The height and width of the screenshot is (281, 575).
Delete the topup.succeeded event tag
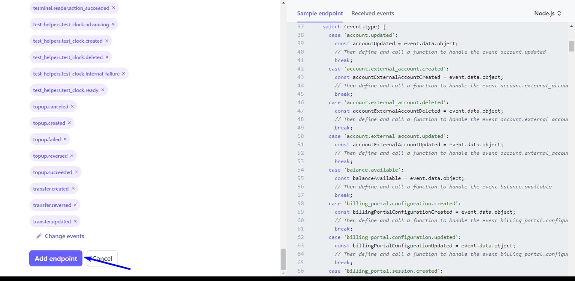(x=76, y=172)
